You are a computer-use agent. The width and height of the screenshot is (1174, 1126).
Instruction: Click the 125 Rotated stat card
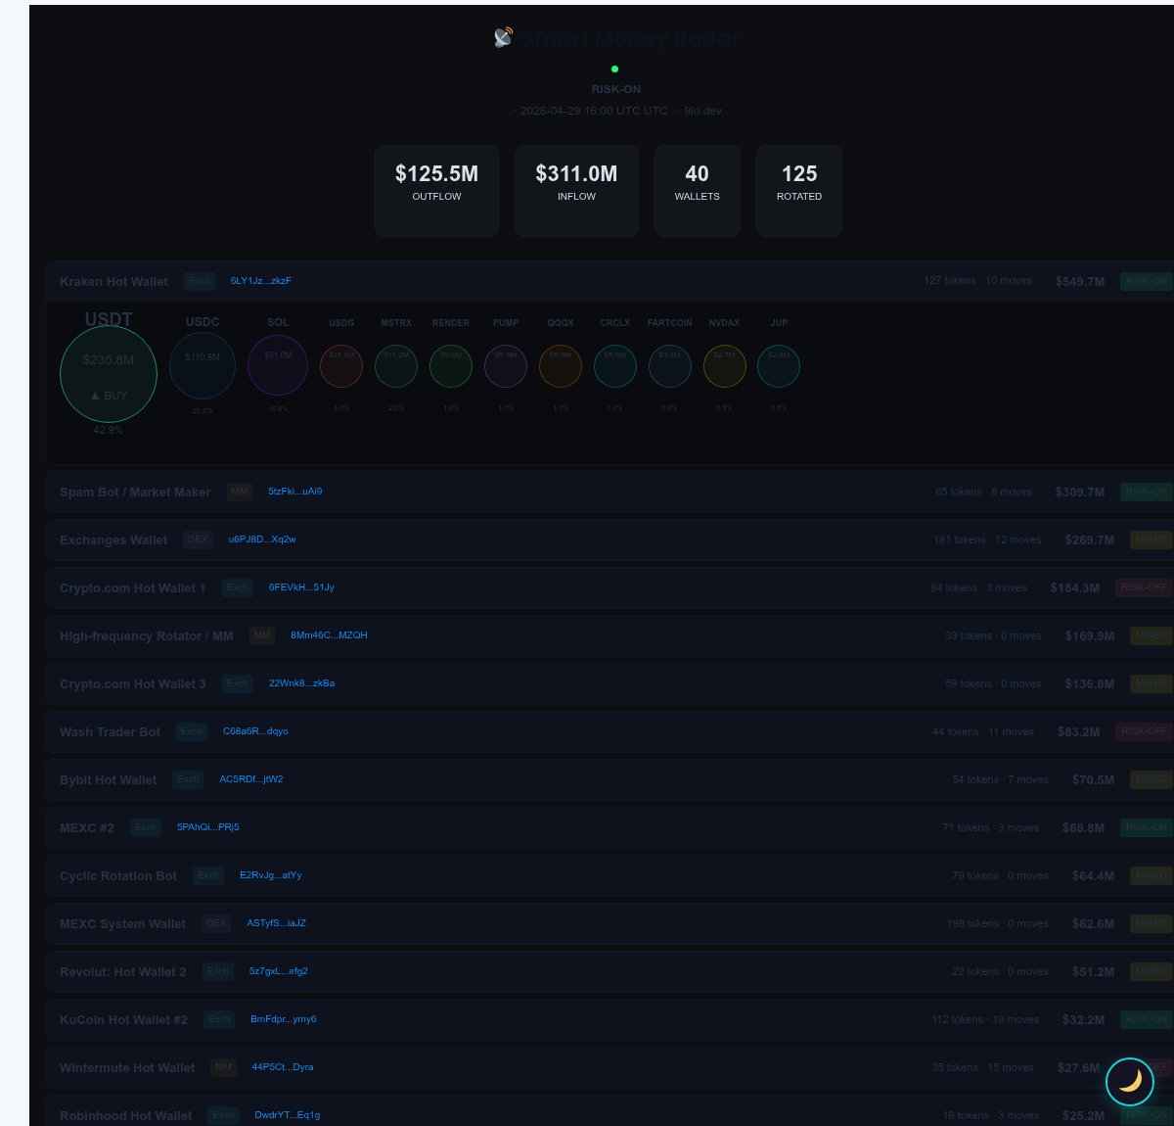(799, 191)
